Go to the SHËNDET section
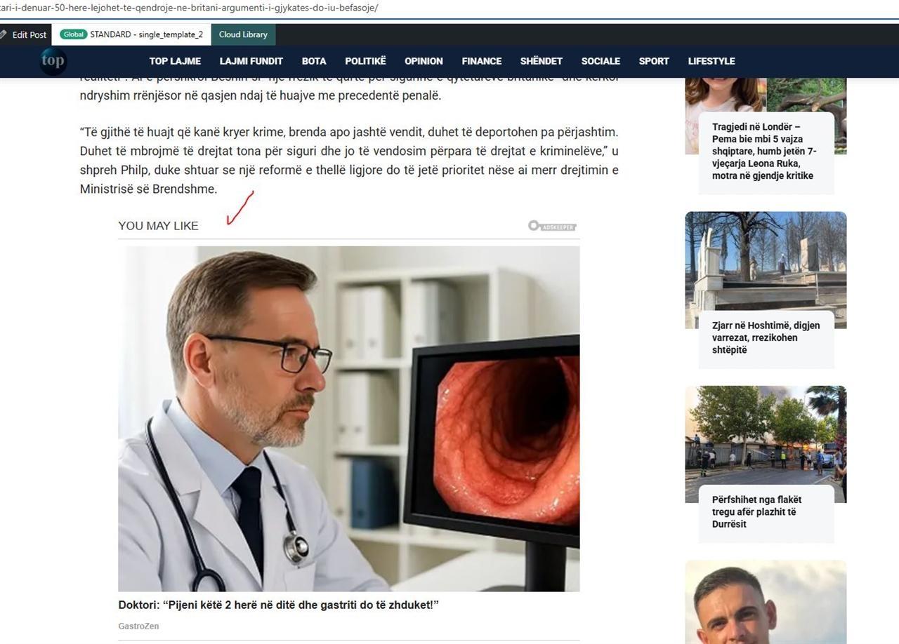899x644 pixels. click(541, 61)
